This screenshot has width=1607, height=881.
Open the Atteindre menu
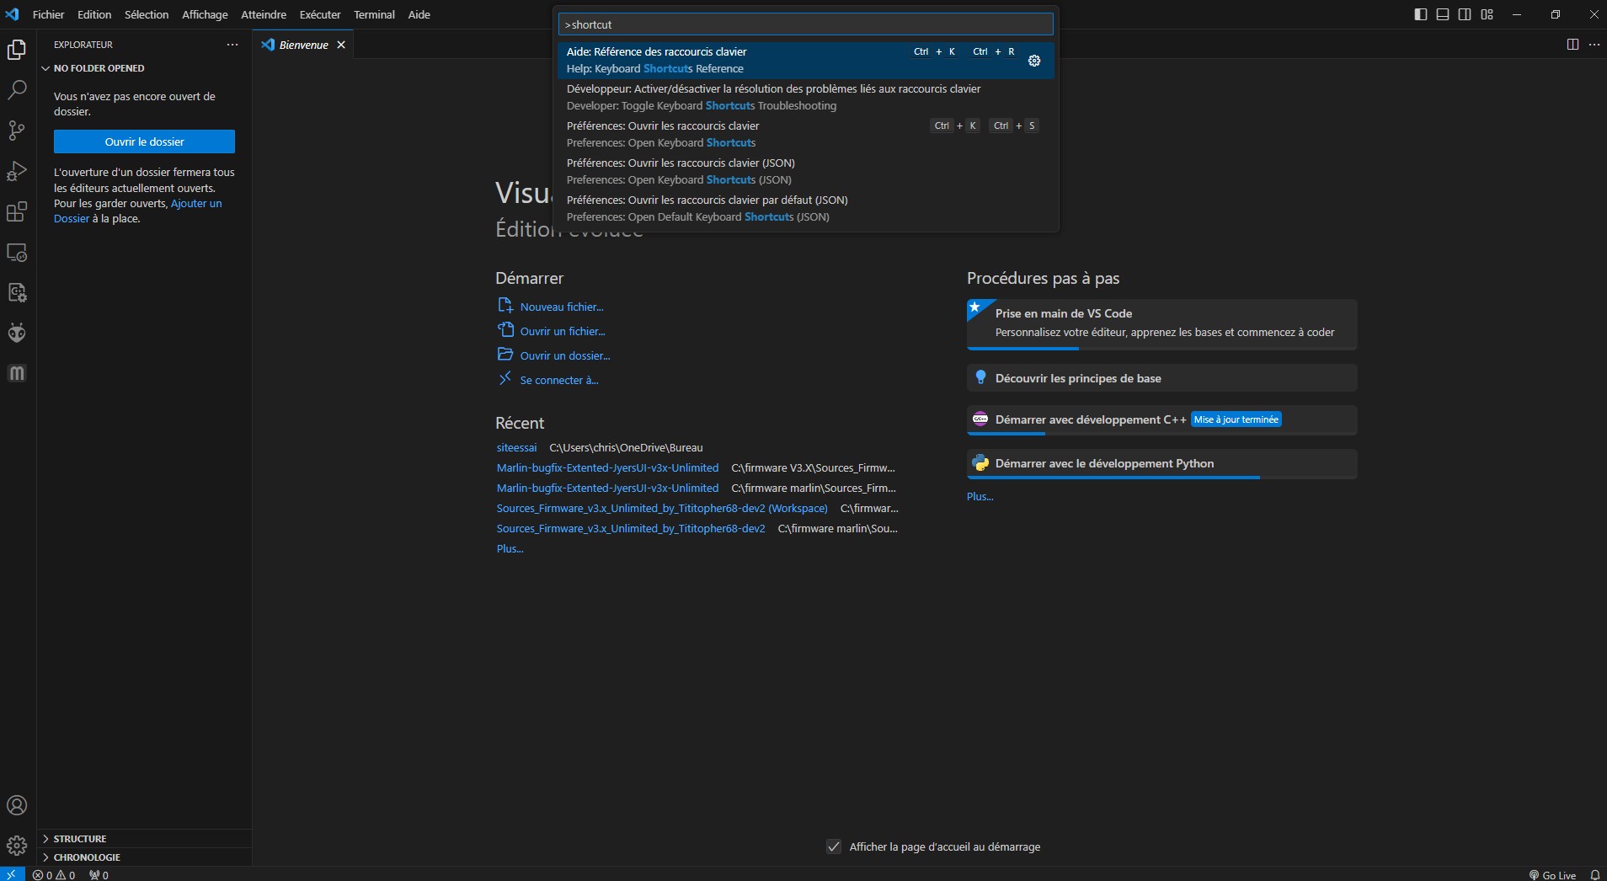(264, 14)
